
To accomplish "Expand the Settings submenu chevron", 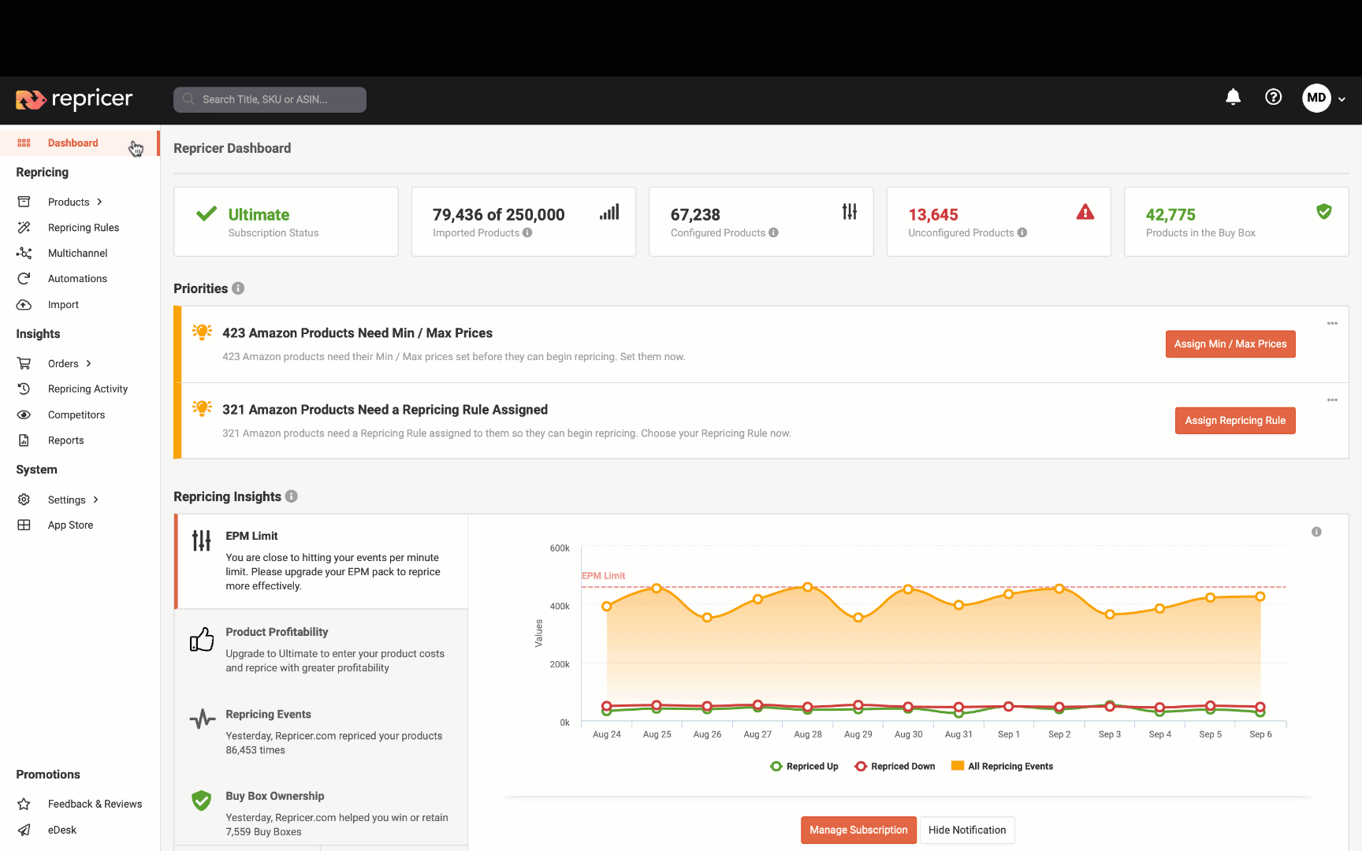I will (95, 500).
